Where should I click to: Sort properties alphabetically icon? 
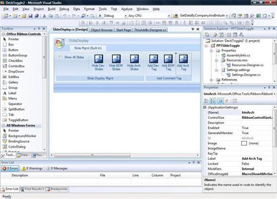[213, 101]
